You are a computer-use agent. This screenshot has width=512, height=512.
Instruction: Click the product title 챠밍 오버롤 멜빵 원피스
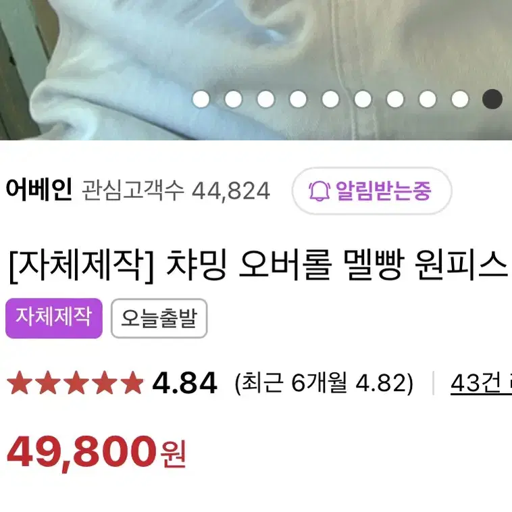tap(337, 265)
